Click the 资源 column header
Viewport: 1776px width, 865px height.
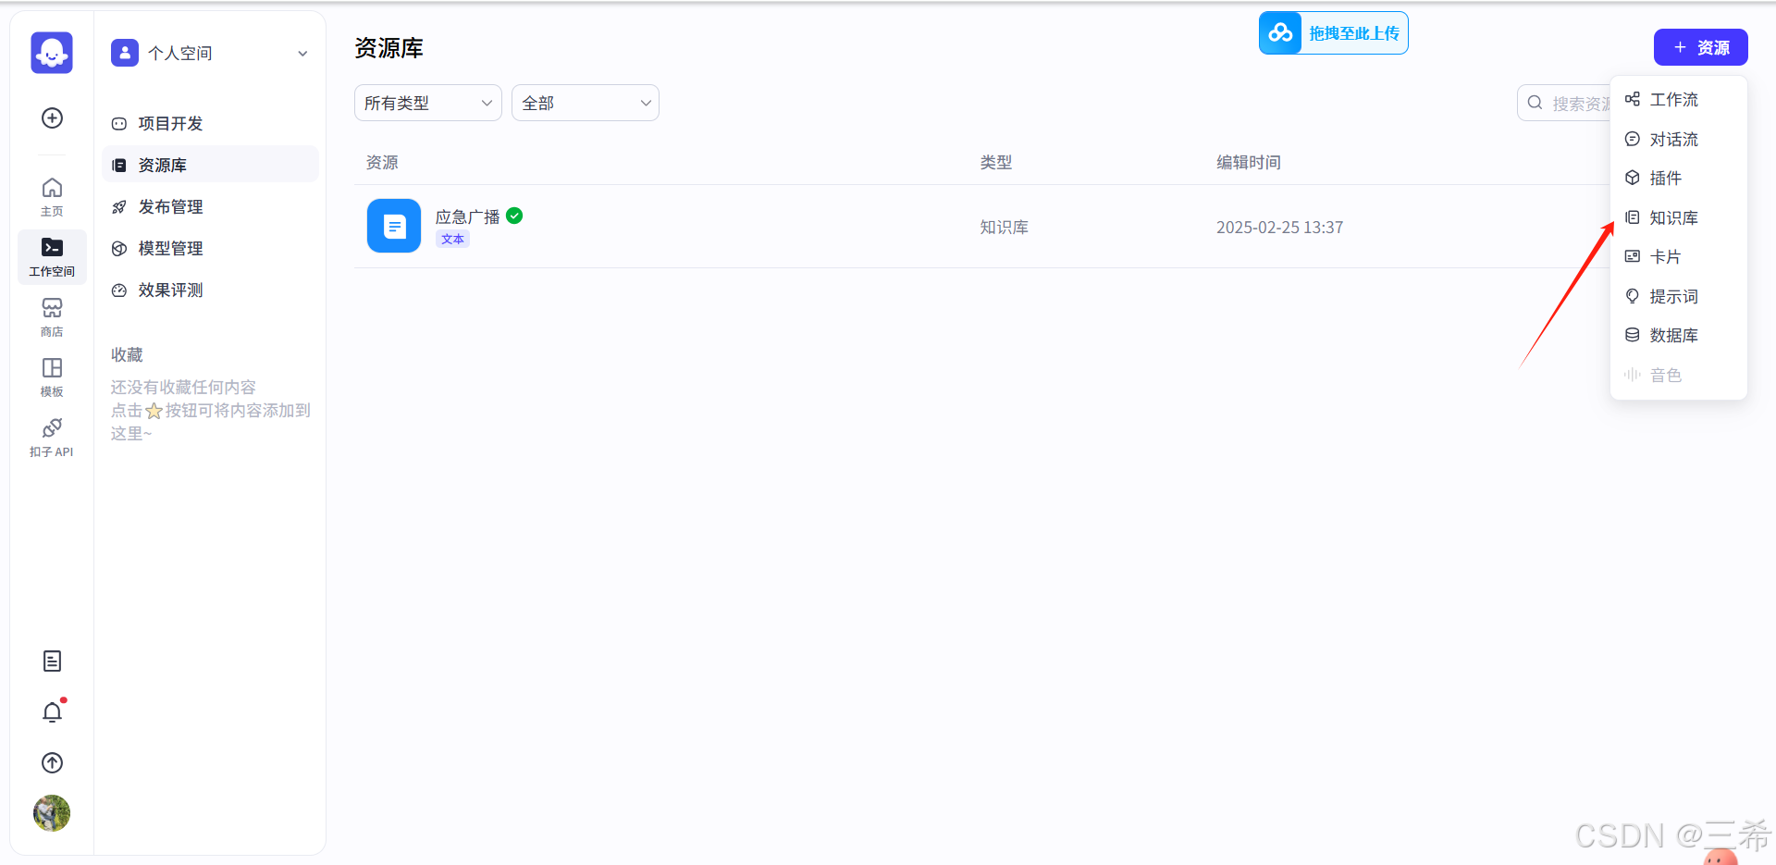coord(382,163)
